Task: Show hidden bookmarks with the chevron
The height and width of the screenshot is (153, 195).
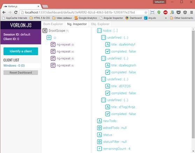Action: click(x=166, y=18)
